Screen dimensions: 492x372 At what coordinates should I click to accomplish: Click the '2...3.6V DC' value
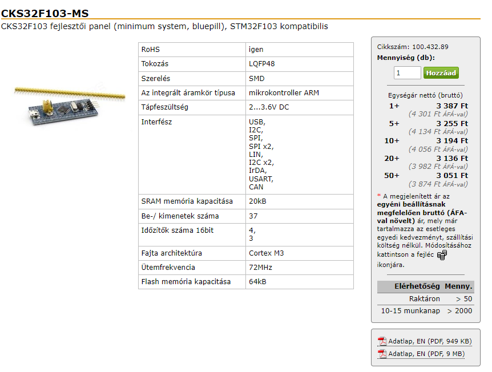pos(269,107)
